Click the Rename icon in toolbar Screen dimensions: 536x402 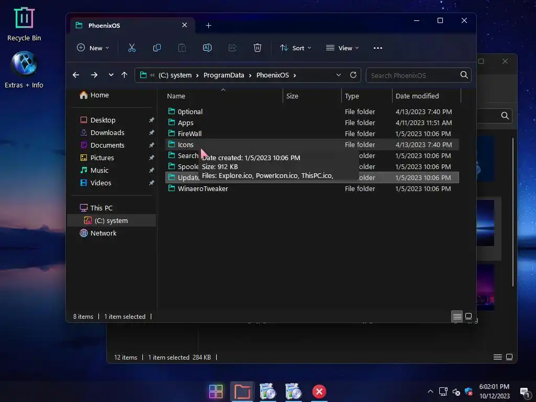tap(207, 48)
